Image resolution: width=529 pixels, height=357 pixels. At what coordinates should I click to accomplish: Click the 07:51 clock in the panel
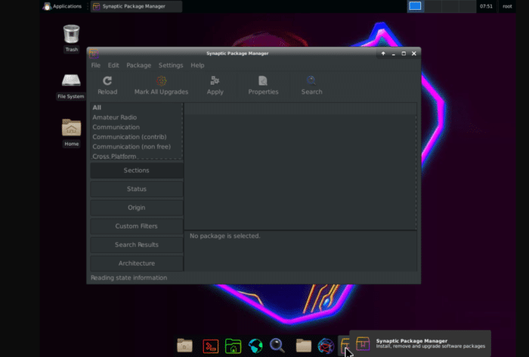click(x=486, y=6)
